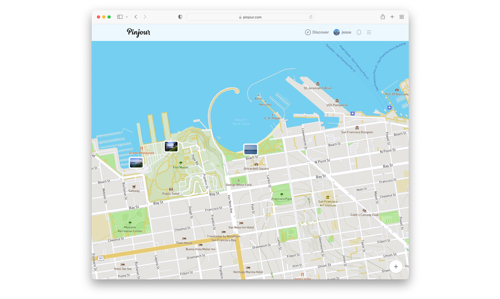Click the pinjour.com address bar

click(x=250, y=17)
